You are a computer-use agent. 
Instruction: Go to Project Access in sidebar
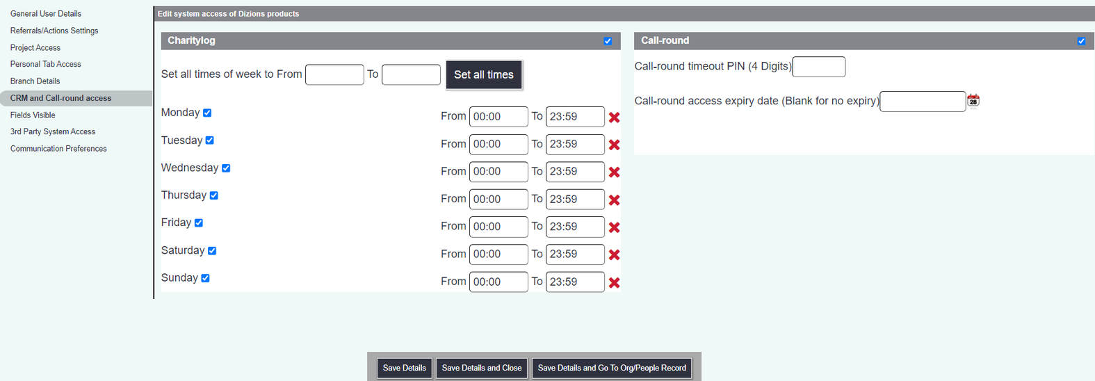[35, 48]
